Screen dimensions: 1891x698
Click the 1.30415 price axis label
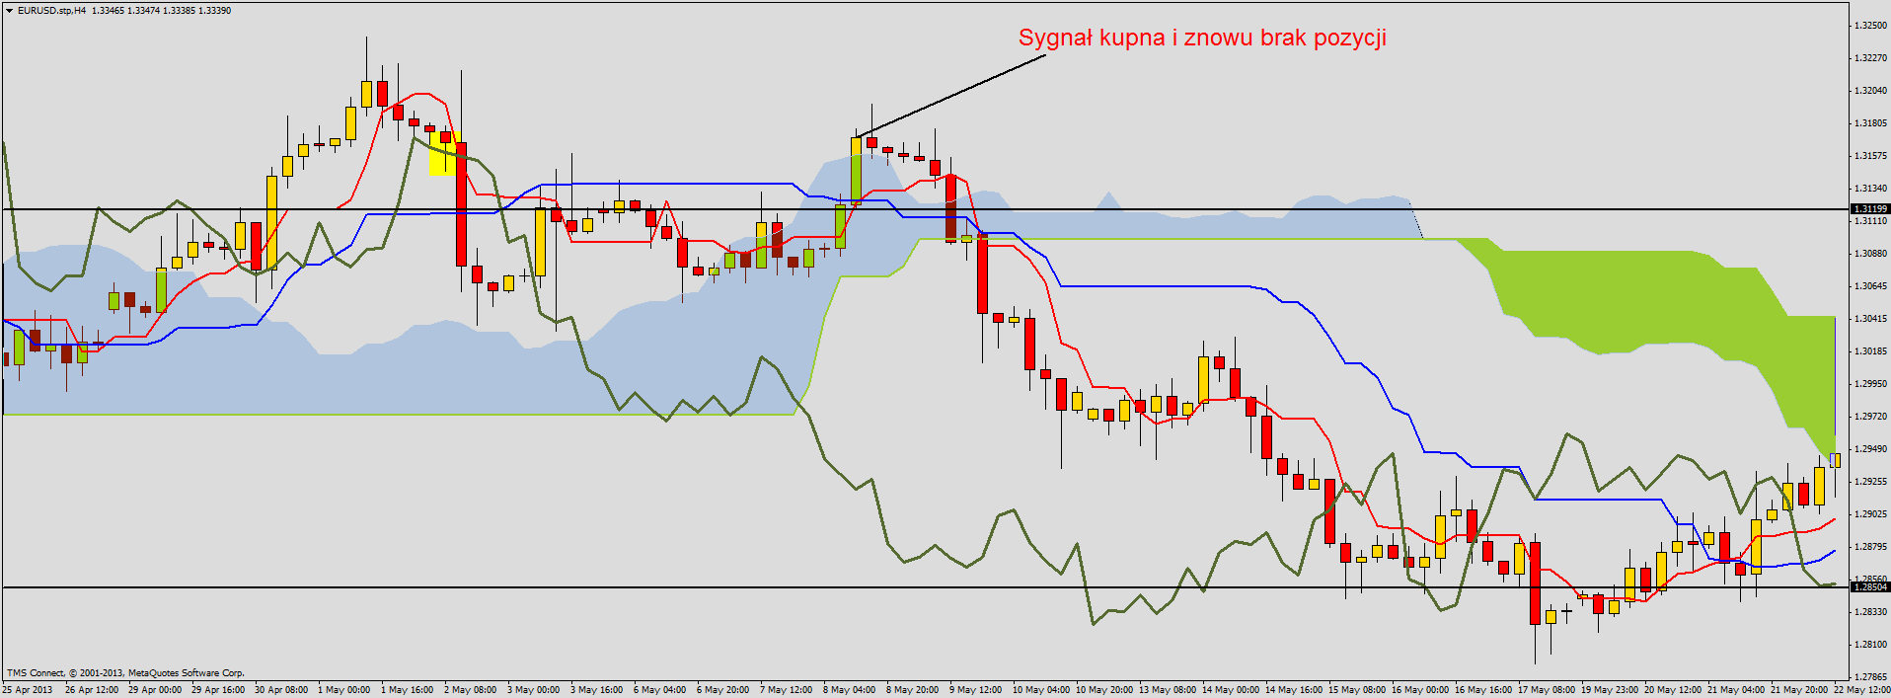1870,319
